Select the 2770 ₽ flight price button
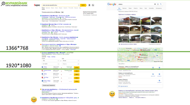This screenshot has width=190, height=105. [77, 68]
